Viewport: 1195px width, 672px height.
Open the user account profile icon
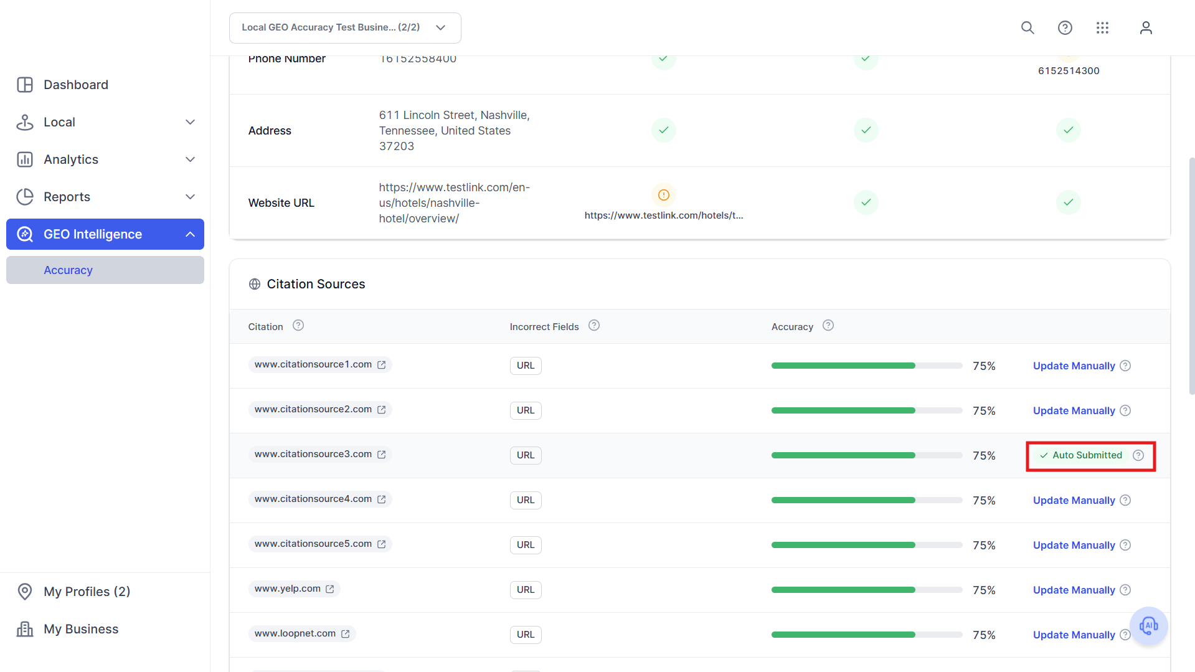coord(1146,28)
